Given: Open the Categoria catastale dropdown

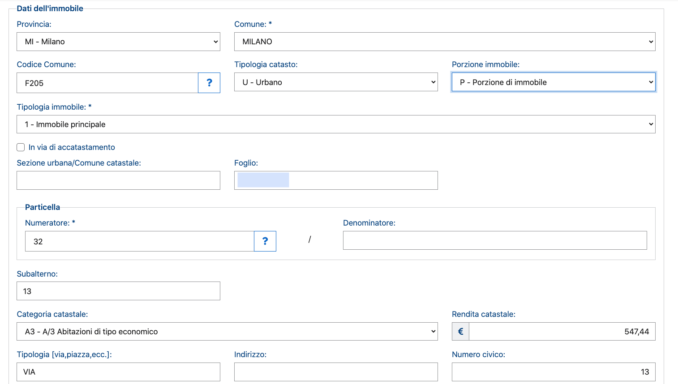Looking at the screenshot, I should point(227,332).
